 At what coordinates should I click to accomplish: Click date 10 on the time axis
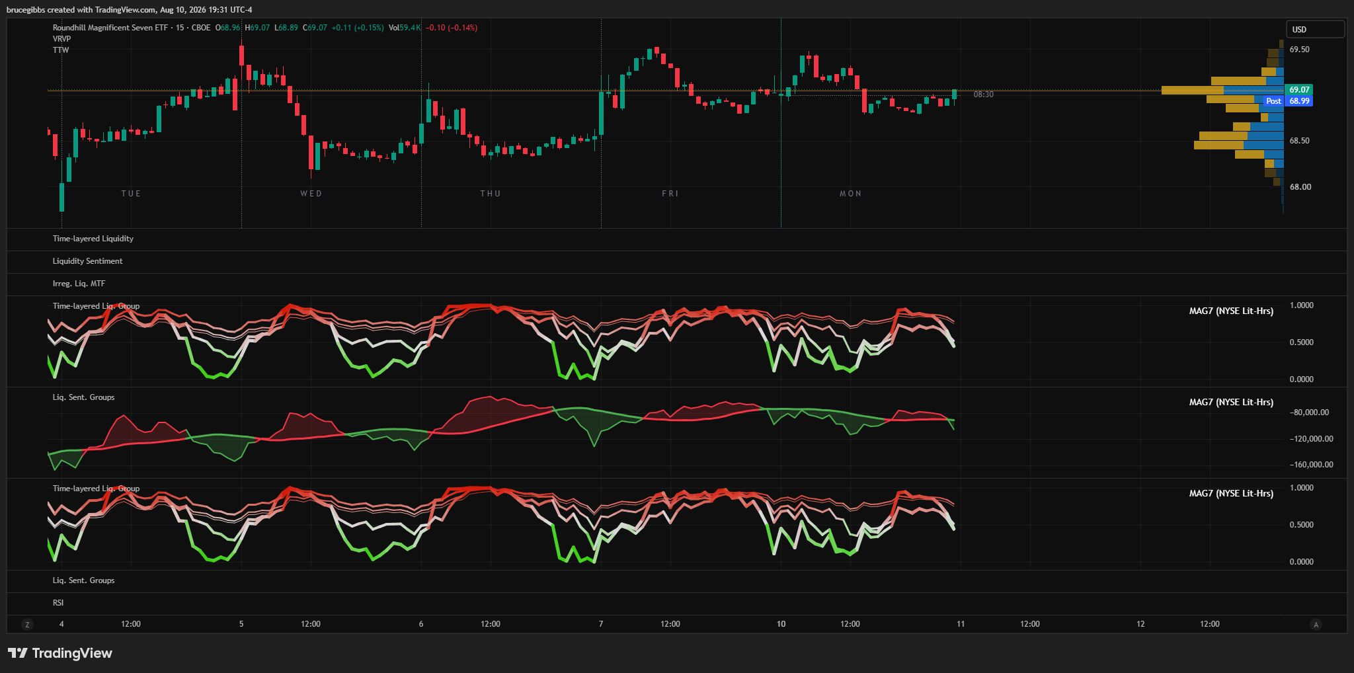[781, 624]
